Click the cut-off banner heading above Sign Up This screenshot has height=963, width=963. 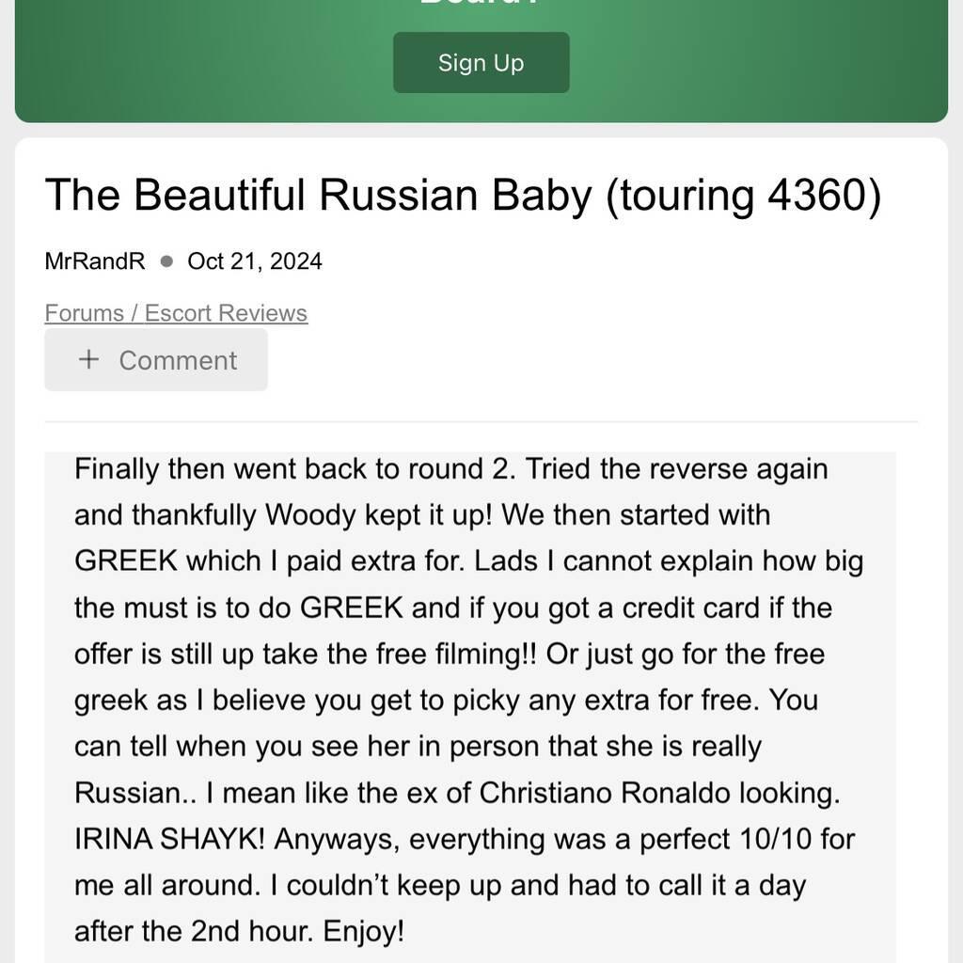coord(481,3)
